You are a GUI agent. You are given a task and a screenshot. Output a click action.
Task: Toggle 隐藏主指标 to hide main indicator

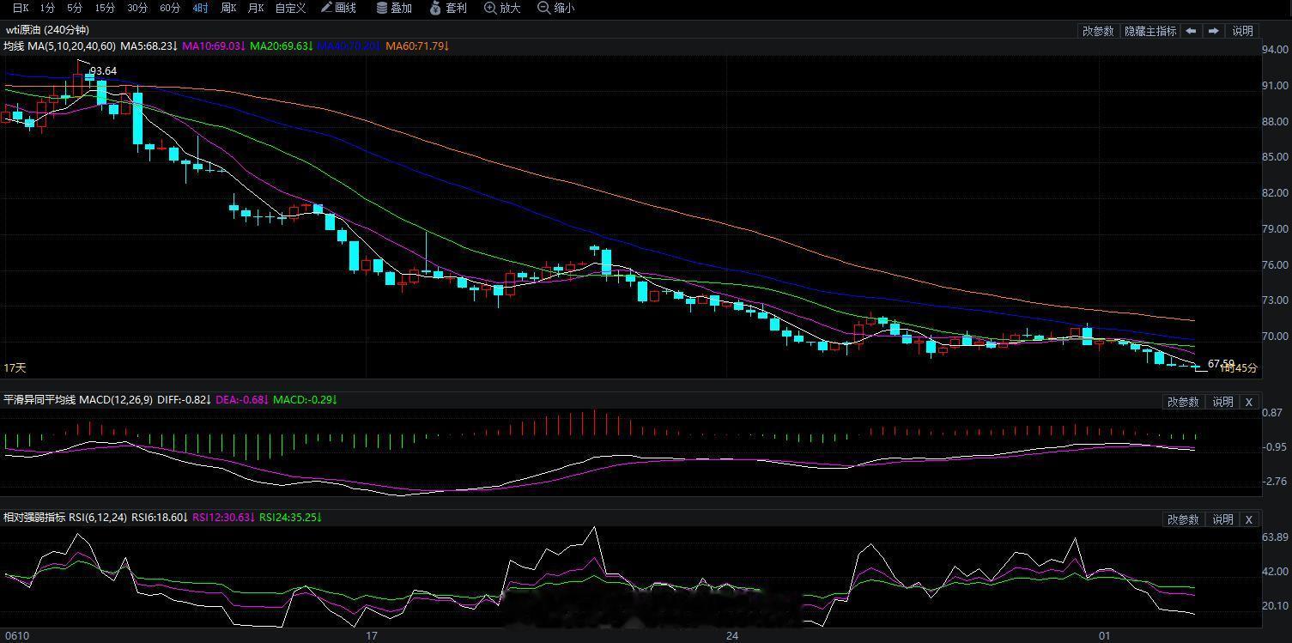click(x=1149, y=31)
